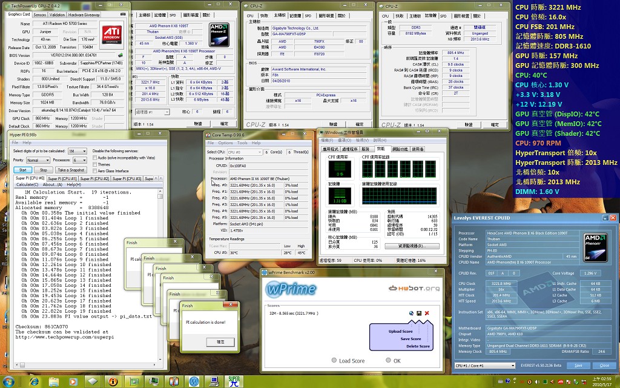Click the Close button in EVEREST CPUID
Viewport: 620px width, 388px height.
pyautogui.click(x=604, y=366)
